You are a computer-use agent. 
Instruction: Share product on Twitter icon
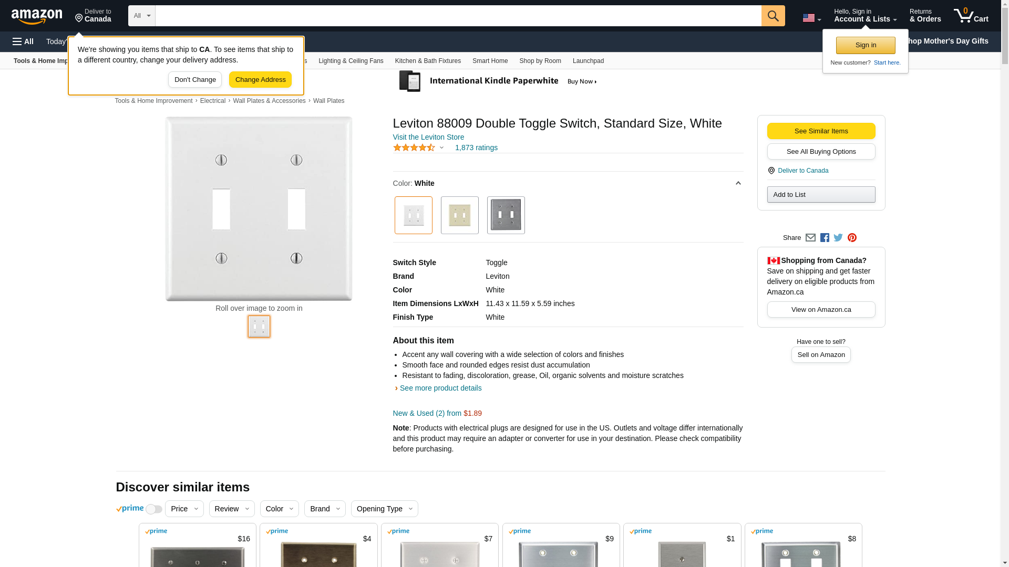coord(838,238)
